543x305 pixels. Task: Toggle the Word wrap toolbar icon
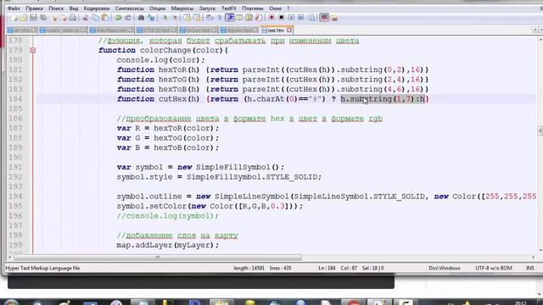pyautogui.click(x=210, y=18)
